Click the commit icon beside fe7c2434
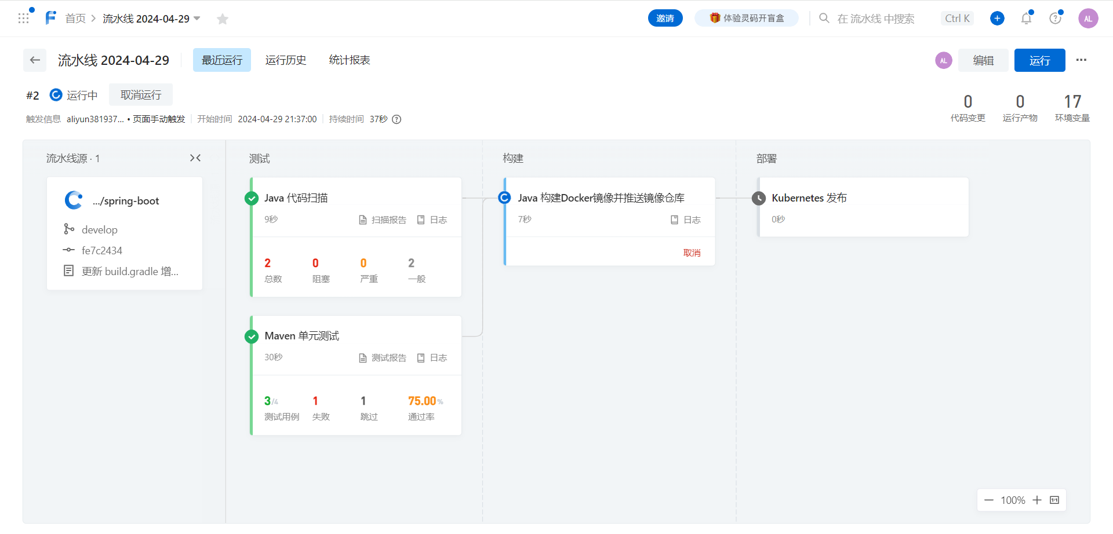 (x=69, y=250)
